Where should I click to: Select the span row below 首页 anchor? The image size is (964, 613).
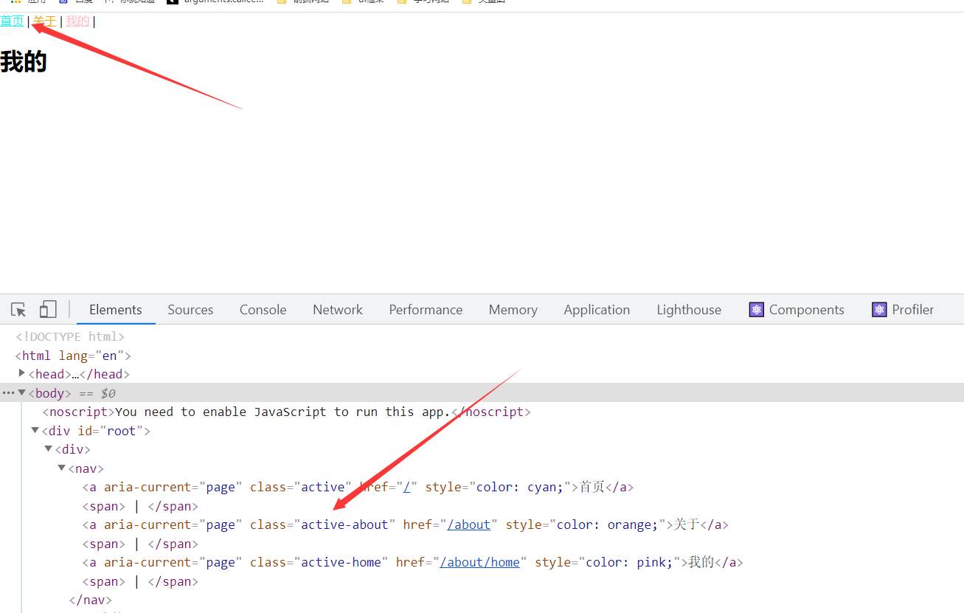[x=140, y=506]
